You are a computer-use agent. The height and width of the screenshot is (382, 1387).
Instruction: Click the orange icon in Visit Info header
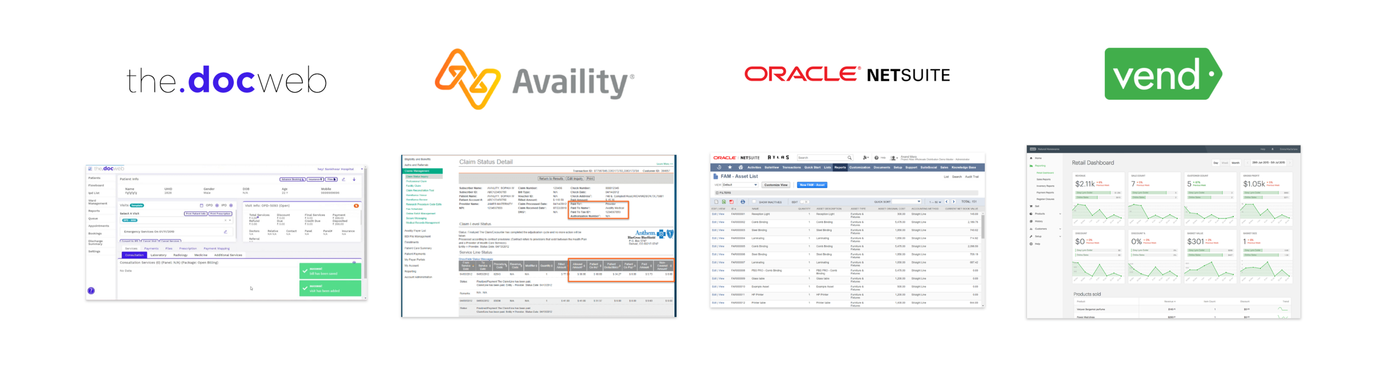coord(356,206)
